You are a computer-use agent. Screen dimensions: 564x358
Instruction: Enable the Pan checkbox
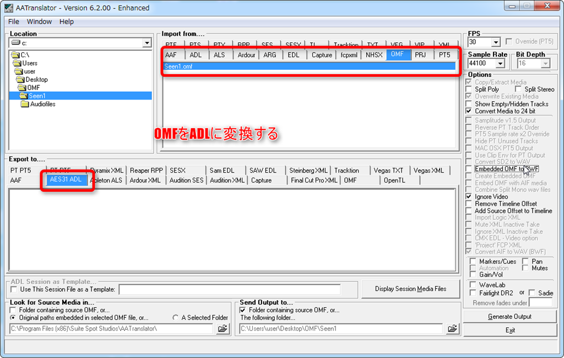(x=525, y=261)
